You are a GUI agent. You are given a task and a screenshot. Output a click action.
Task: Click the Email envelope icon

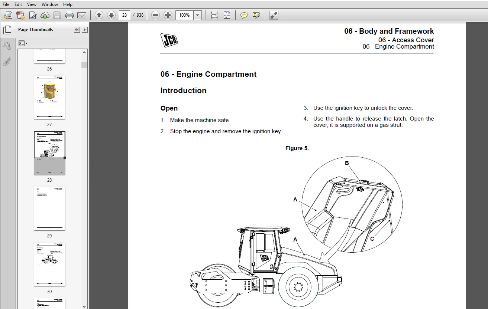(x=82, y=15)
